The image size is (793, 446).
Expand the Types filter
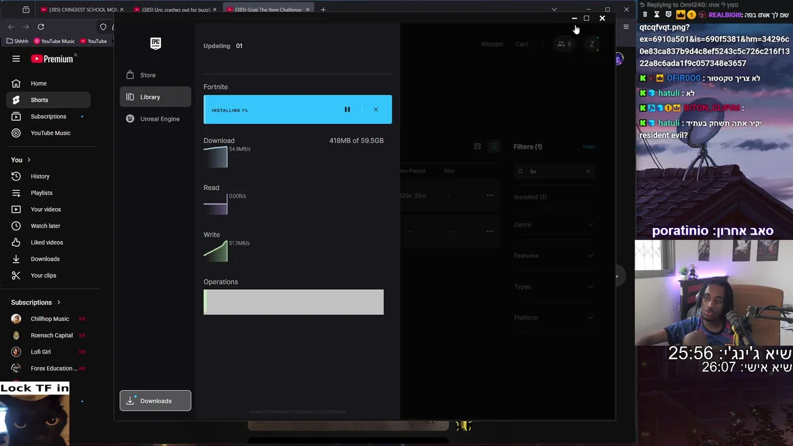point(553,287)
